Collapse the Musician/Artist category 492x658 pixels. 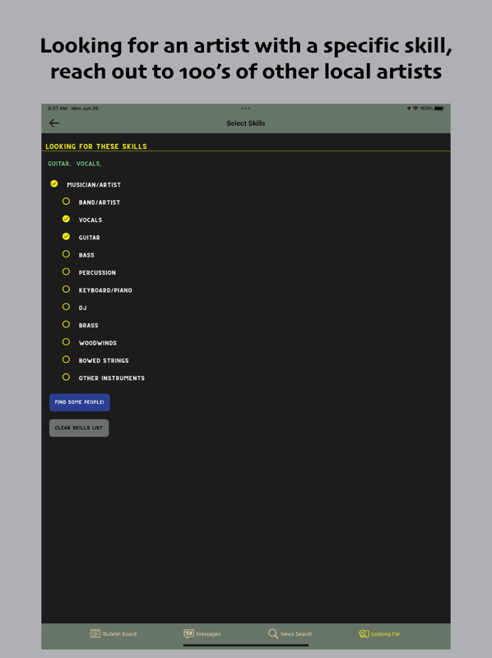(x=53, y=183)
